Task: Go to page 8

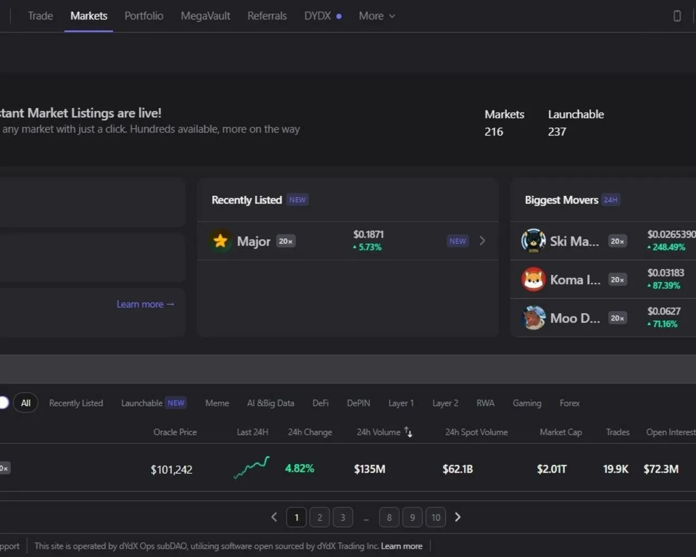Action: click(389, 517)
